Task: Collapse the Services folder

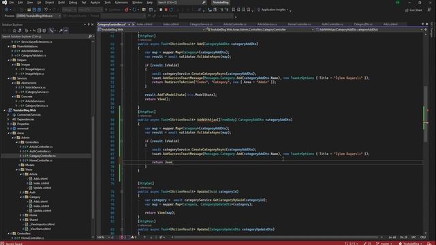Action: 8,78
